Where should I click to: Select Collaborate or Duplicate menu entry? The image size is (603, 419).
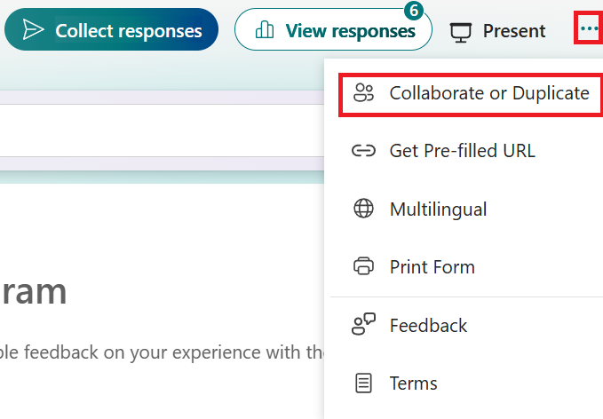[488, 93]
